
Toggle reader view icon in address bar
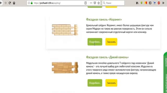point(86,3)
